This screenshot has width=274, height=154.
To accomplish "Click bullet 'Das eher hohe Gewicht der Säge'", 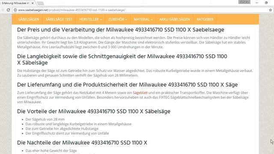I will [51, 151].
